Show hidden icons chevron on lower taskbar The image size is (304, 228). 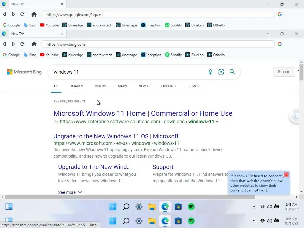254,221
